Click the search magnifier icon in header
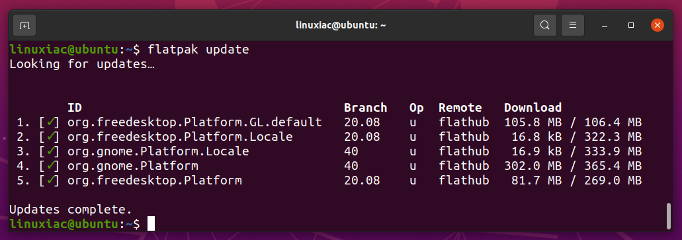 coord(544,25)
